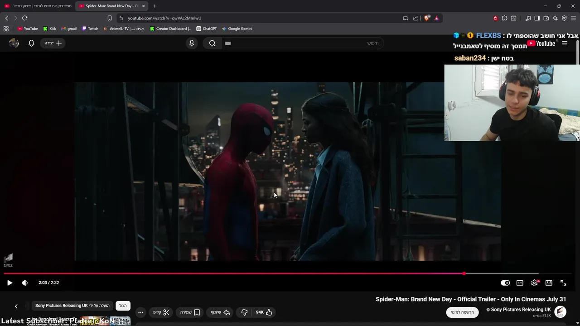Open the YouTube bookmark
This screenshot has width=580, height=326.
pyautogui.click(x=28, y=29)
